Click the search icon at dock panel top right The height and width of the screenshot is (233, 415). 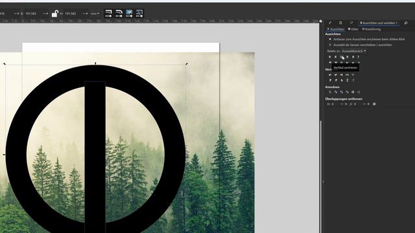click(406, 23)
